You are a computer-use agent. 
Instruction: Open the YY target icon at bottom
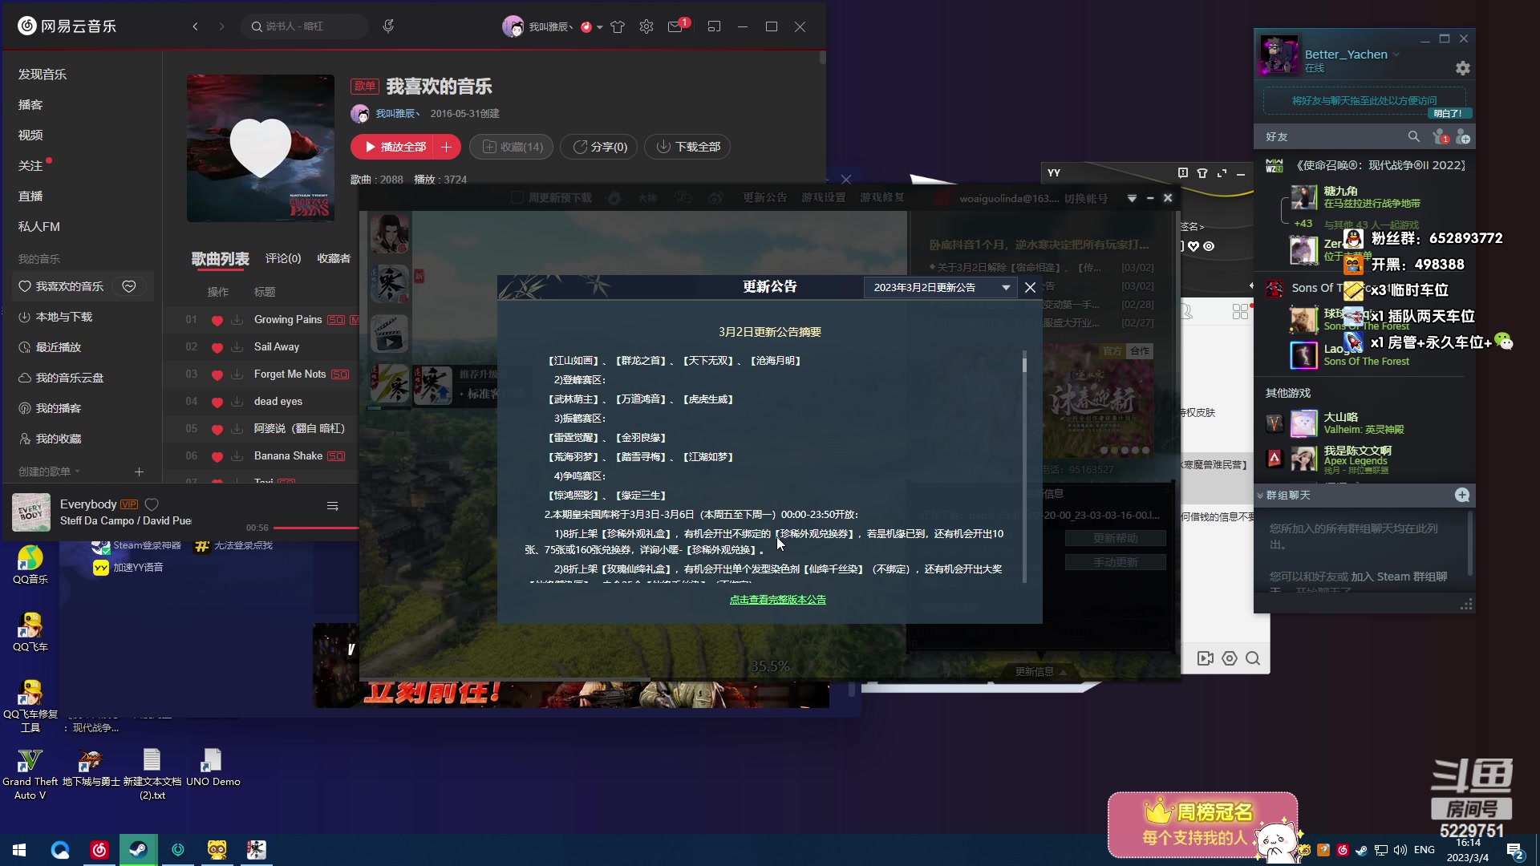point(1230,658)
